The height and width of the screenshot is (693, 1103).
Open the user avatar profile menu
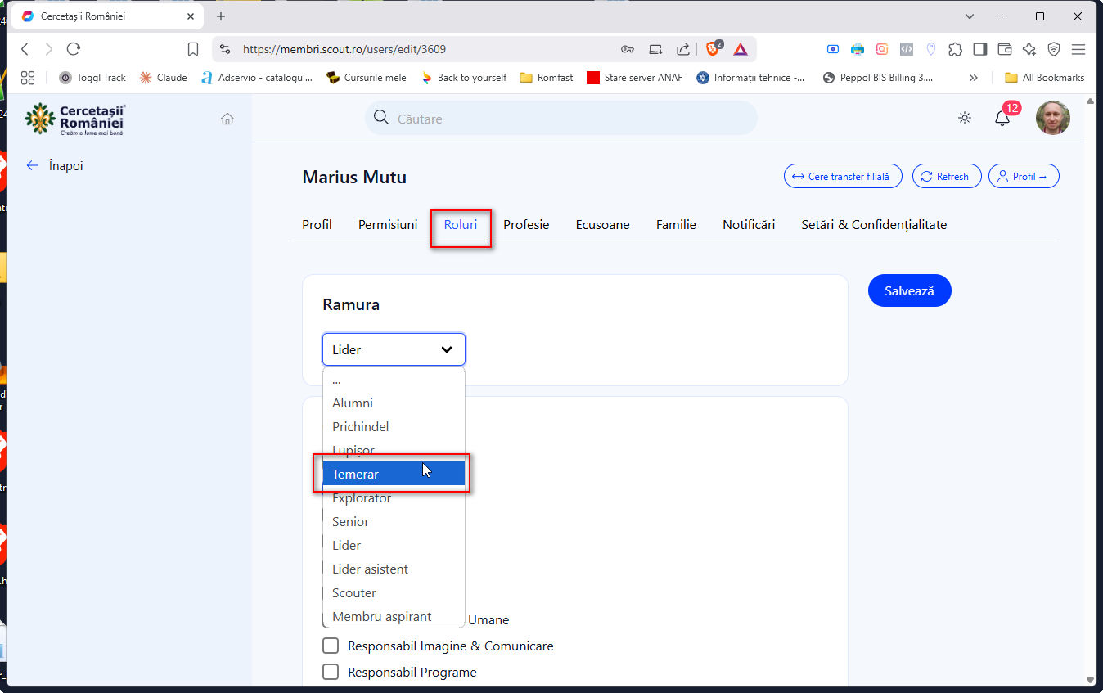coord(1052,118)
